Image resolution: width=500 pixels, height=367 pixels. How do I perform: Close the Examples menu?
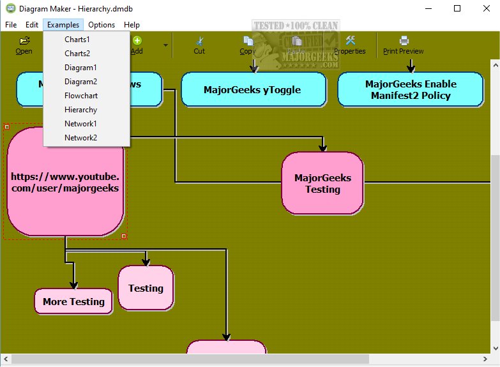[x=63, y=25]
